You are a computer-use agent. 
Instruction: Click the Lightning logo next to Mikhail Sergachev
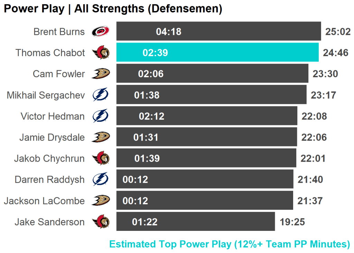[x=101, y=95]
